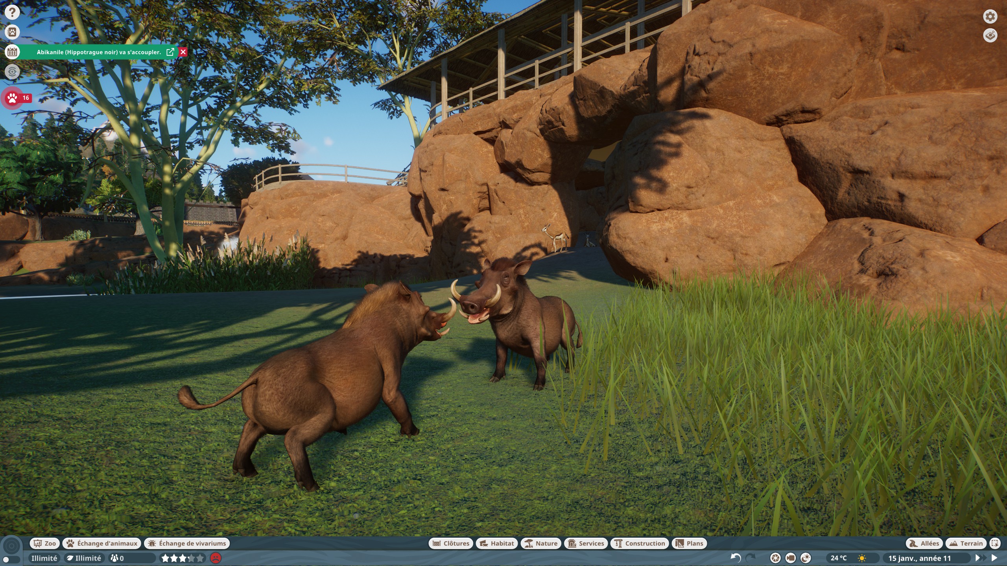Image resolution: width=1007 pixels, height=566 pixels.
Task: Click 'Abikanile (Hippotrague noir) va s'accoupler.' message
Action: point(99,52)
